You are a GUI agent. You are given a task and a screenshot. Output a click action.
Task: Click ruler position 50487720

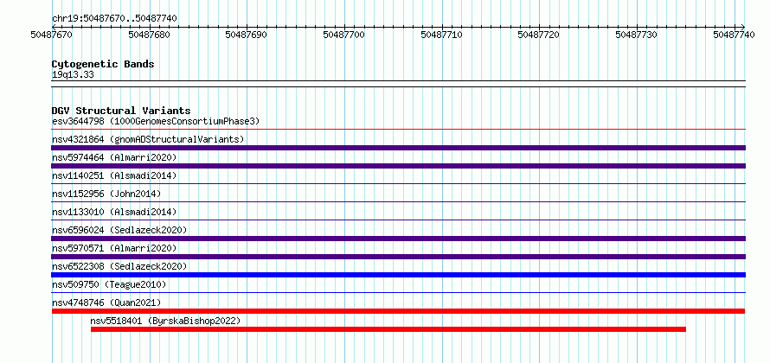(539, 35)
